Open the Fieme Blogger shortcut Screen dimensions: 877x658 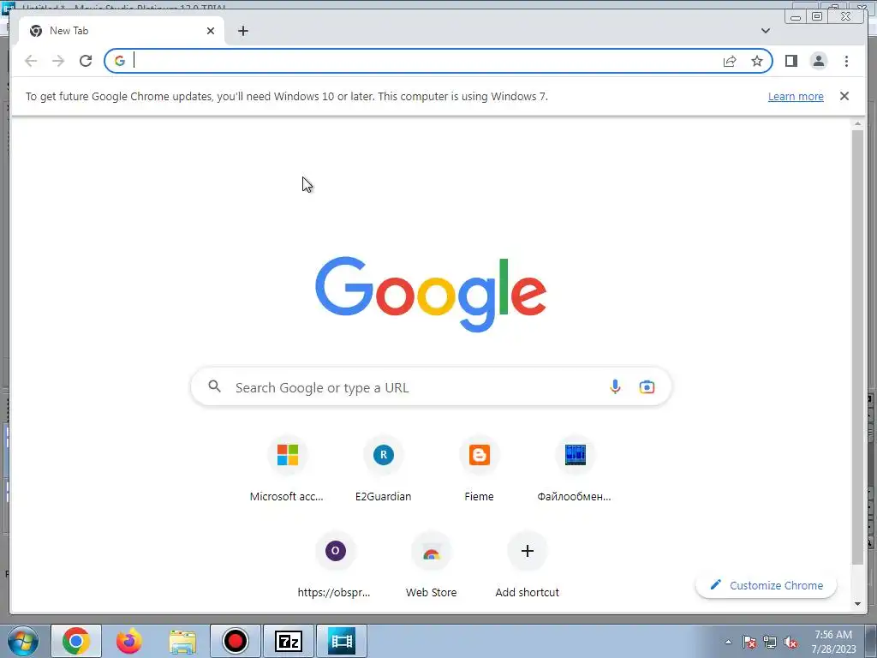click(480, 469)
